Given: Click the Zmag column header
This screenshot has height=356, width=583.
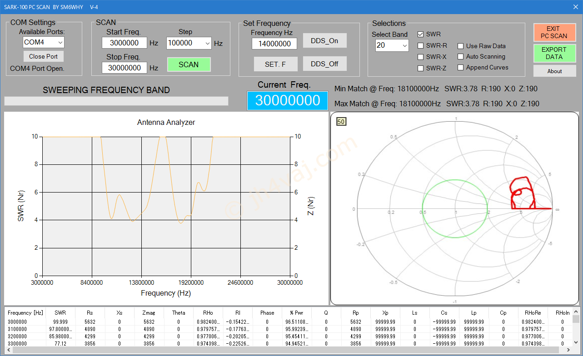Looking at the screenshot, I should pyautogui.click(x=149, y=312).
